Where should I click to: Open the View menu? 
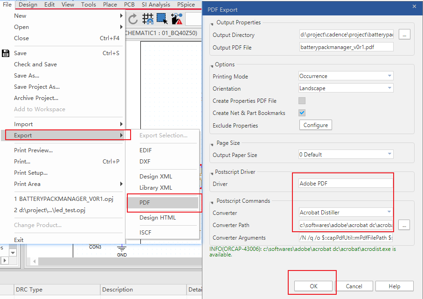(x=68, y=5)
